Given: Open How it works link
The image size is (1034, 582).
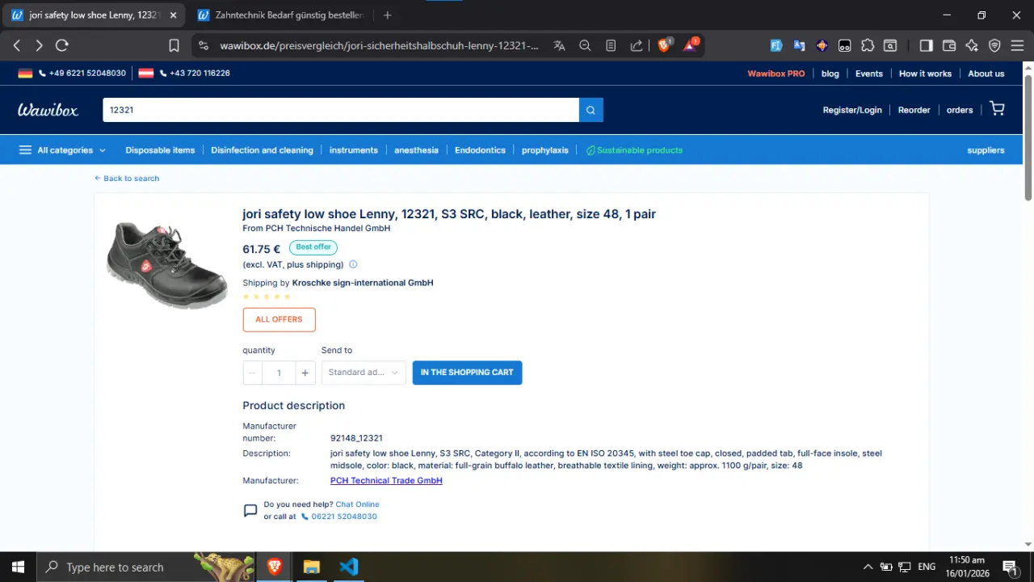Looking at the screenshot, I should [925, 74].
